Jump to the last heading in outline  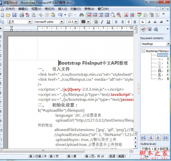[x=166, y=137]
